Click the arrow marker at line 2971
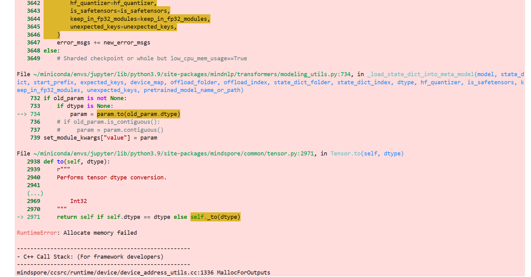 [x=20, y=217]
